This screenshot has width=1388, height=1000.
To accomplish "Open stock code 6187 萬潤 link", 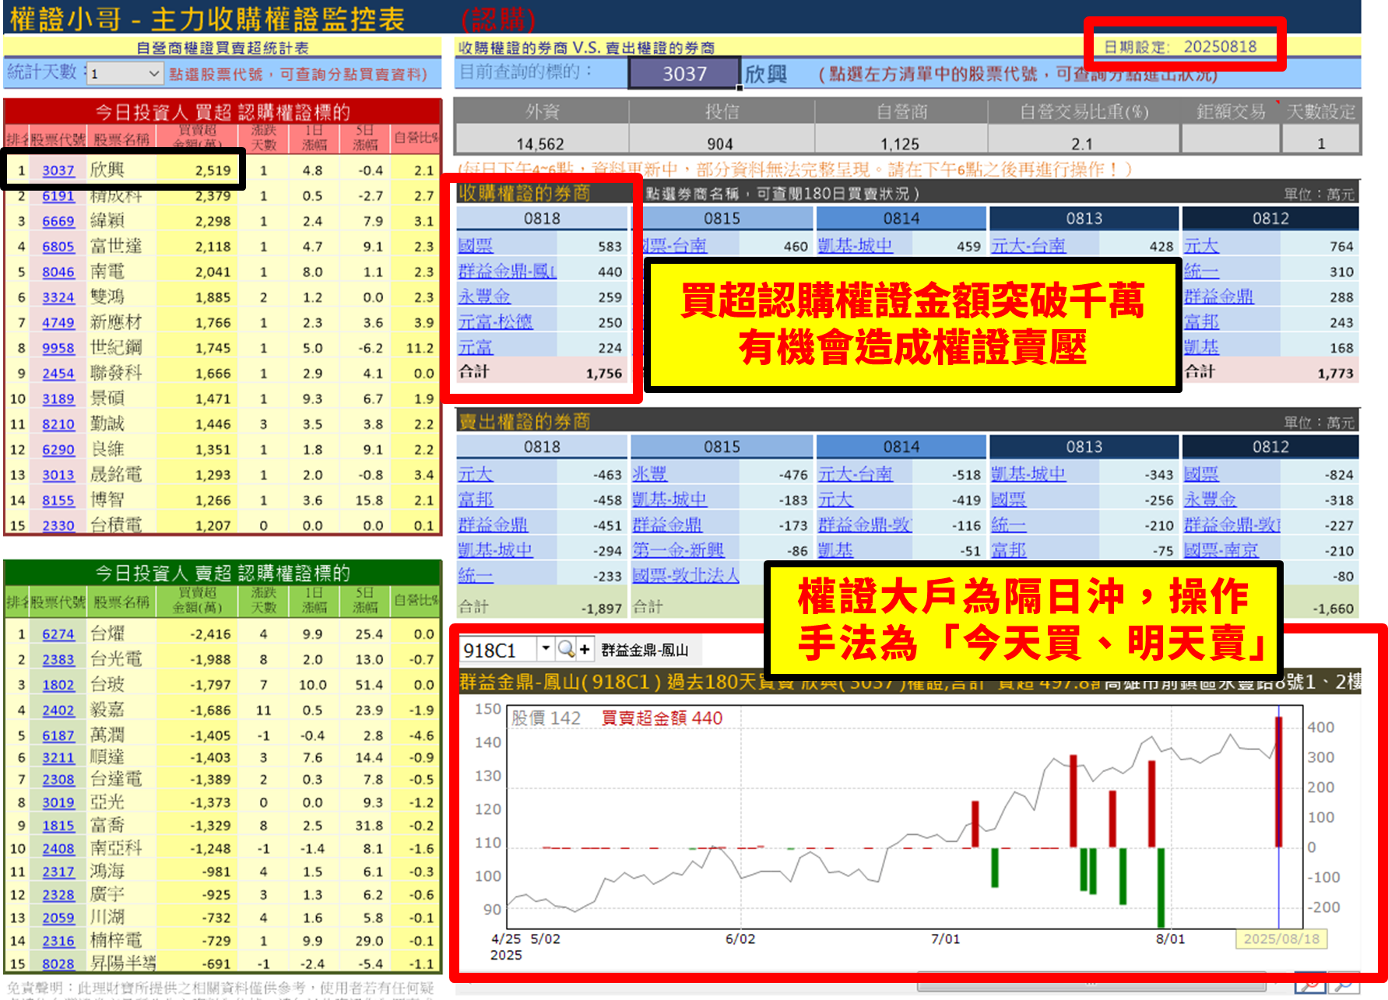I will 58,735.
